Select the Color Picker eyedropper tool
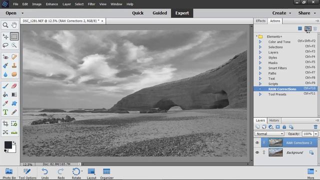320x180 pixels. pos(5,103)
